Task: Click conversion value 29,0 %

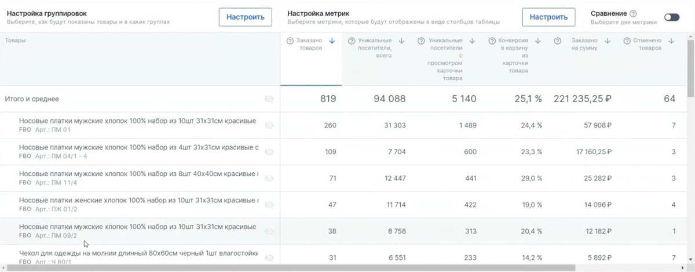Action: [531, 178]
